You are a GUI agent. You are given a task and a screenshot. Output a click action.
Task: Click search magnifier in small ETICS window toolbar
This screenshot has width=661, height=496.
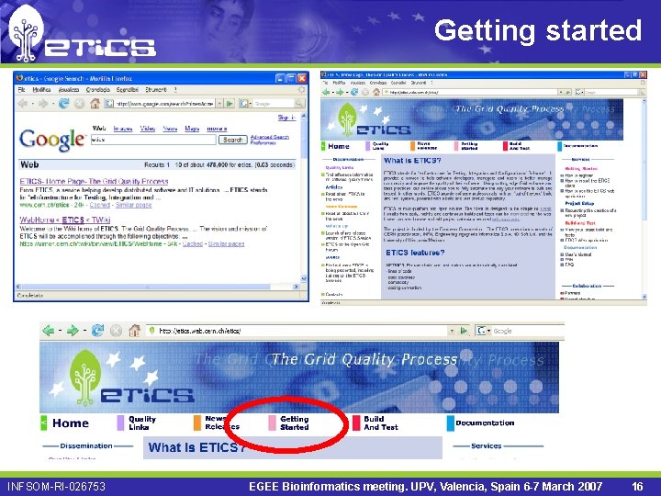641,92
